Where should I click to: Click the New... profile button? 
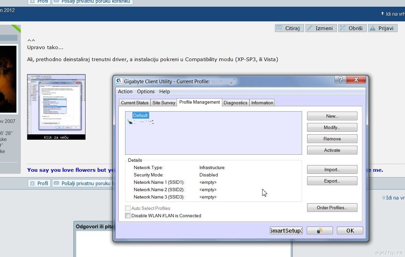click(x=332, y=116)
